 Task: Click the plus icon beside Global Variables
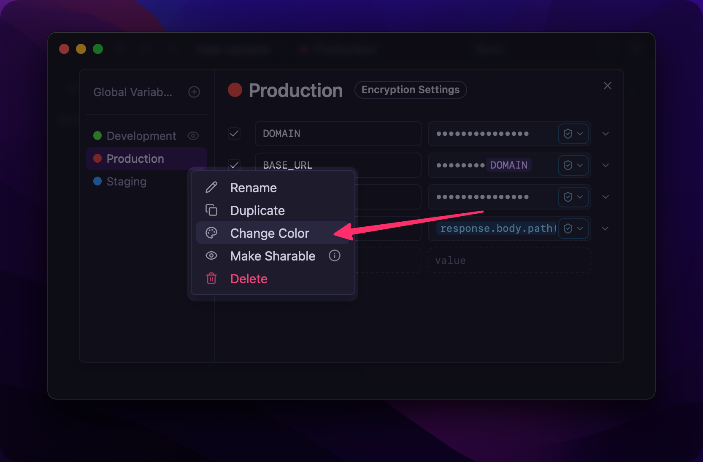pyautogui.click(x=194, y=92)
